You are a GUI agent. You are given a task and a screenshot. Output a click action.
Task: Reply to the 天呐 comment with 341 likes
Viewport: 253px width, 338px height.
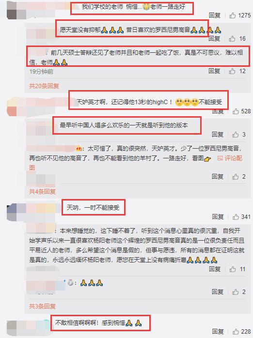click(x=218, y=216)
